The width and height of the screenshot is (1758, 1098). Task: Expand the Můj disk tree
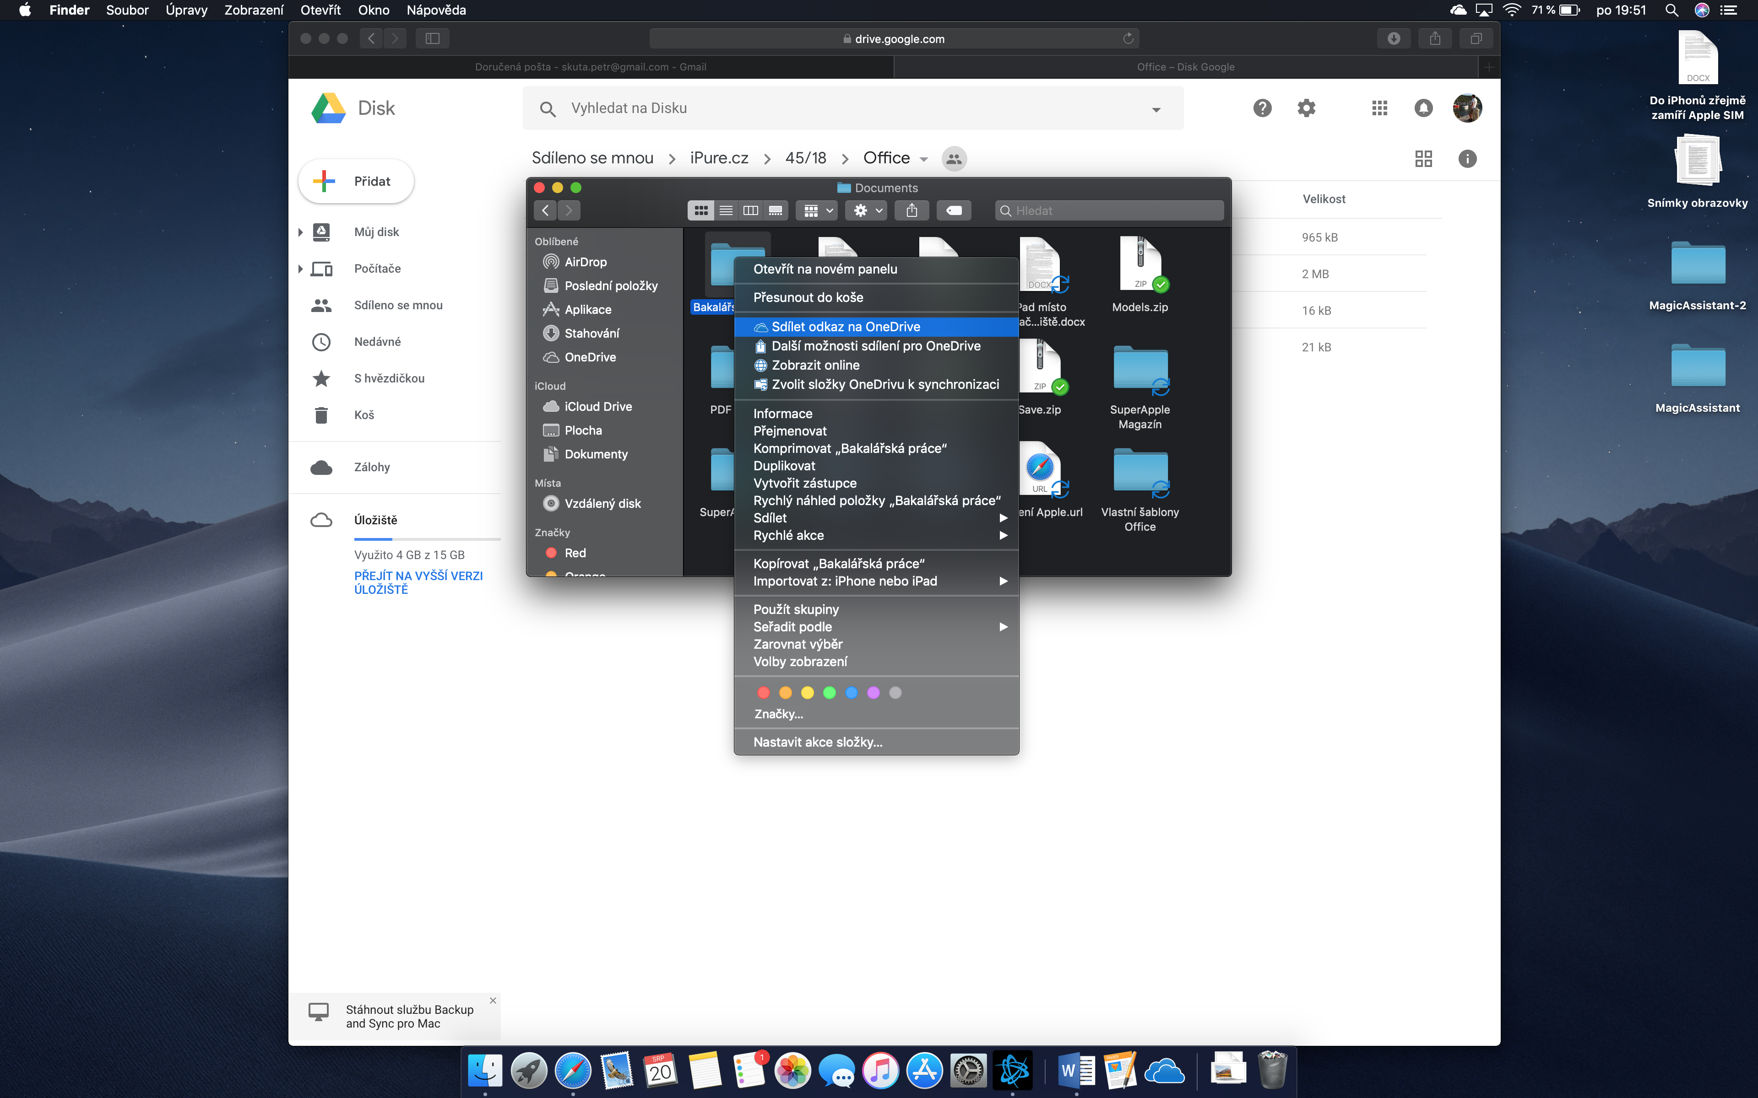(x=300, y=232)
